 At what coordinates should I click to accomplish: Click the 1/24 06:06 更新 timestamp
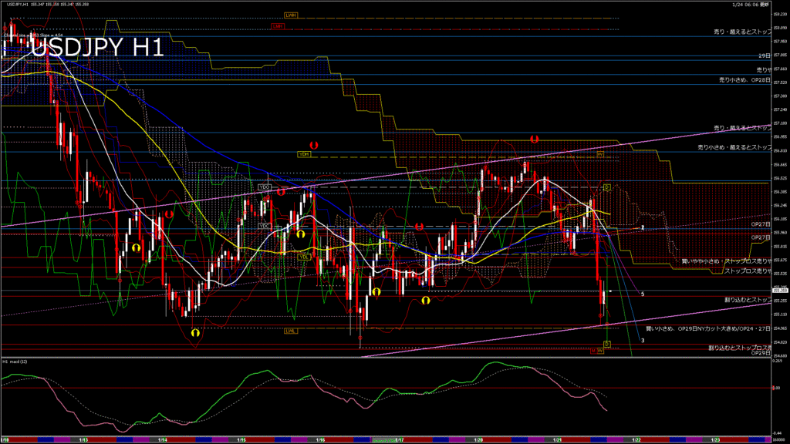point(750,5)
